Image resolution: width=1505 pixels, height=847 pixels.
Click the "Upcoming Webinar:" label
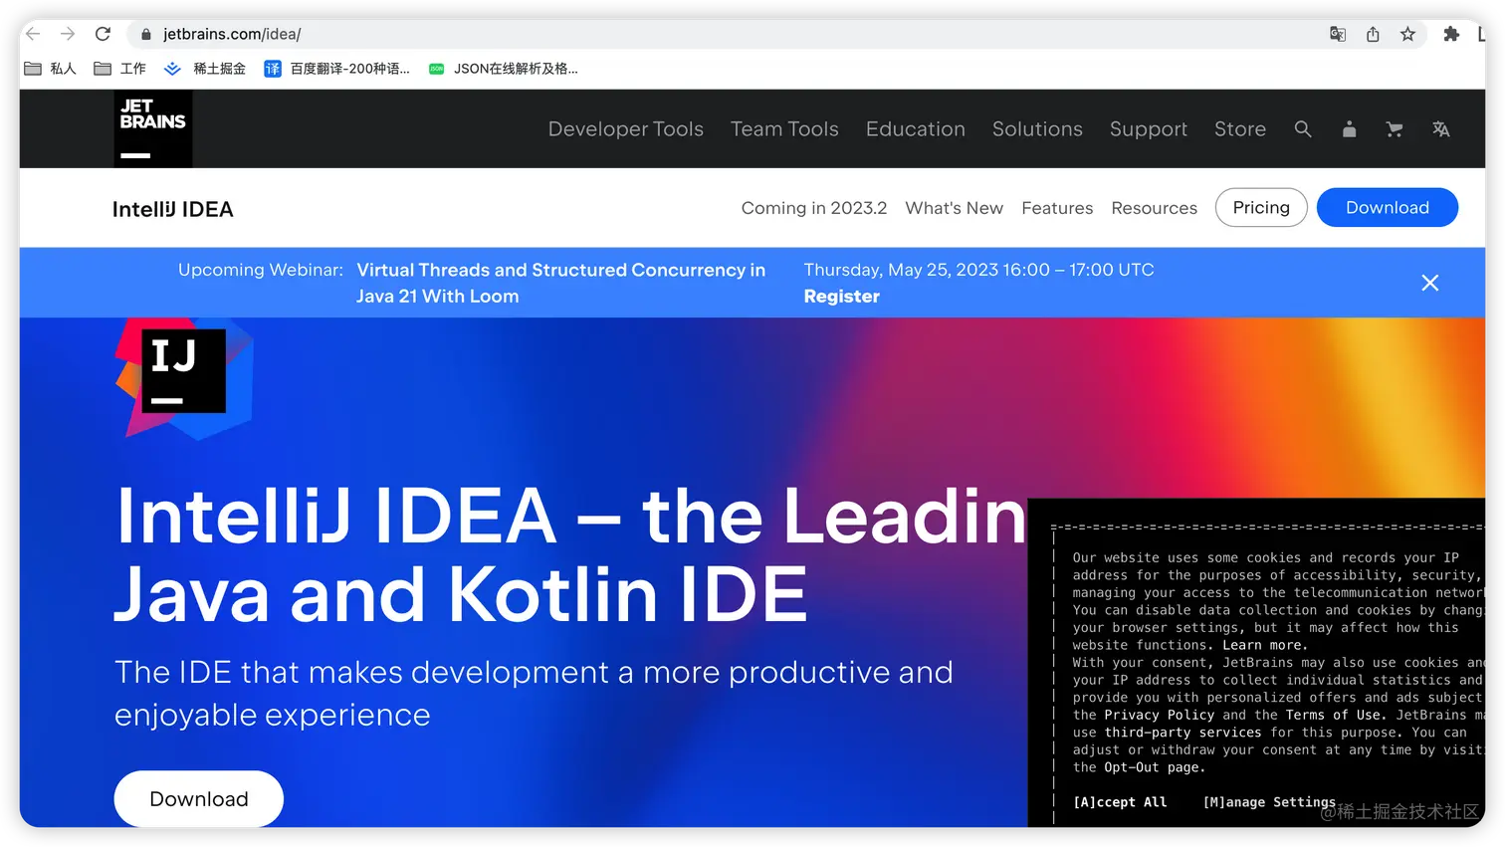point(261,270)
